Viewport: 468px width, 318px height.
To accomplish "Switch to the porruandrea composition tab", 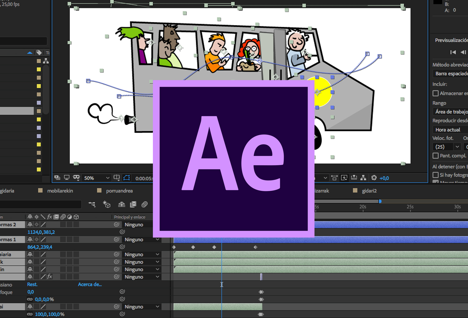I will pos(119,191).
